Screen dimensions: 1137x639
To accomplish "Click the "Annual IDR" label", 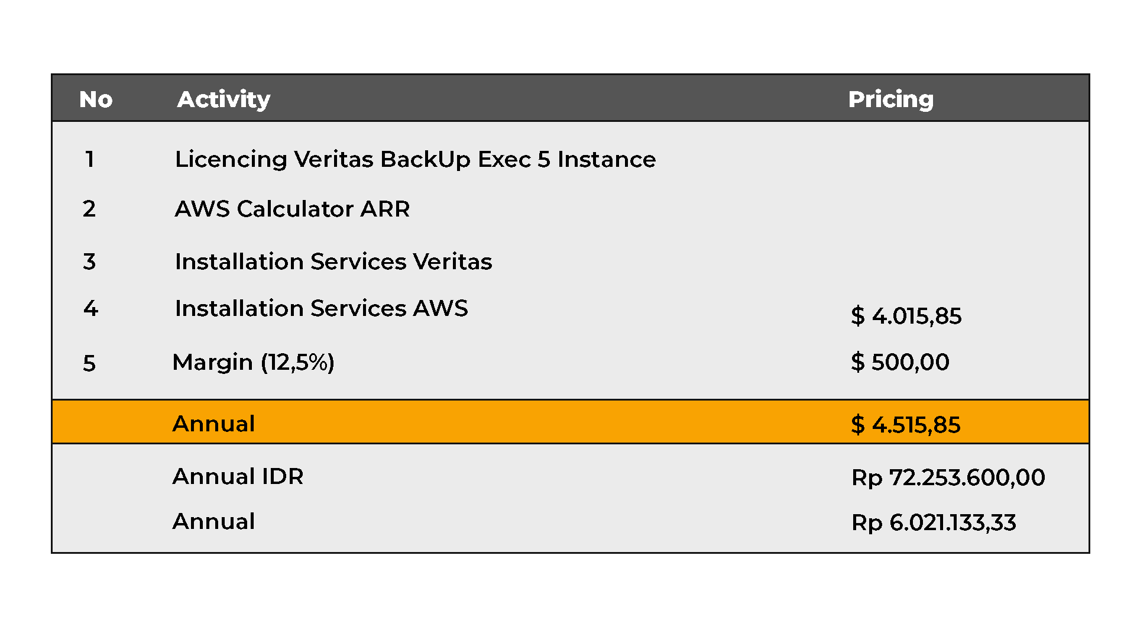I will (238, 476).
